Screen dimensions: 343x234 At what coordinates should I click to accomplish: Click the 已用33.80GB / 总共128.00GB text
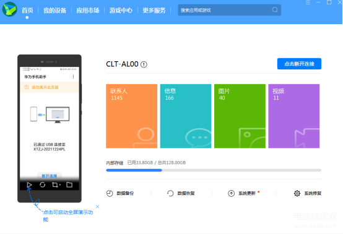[x=157, y=163]
